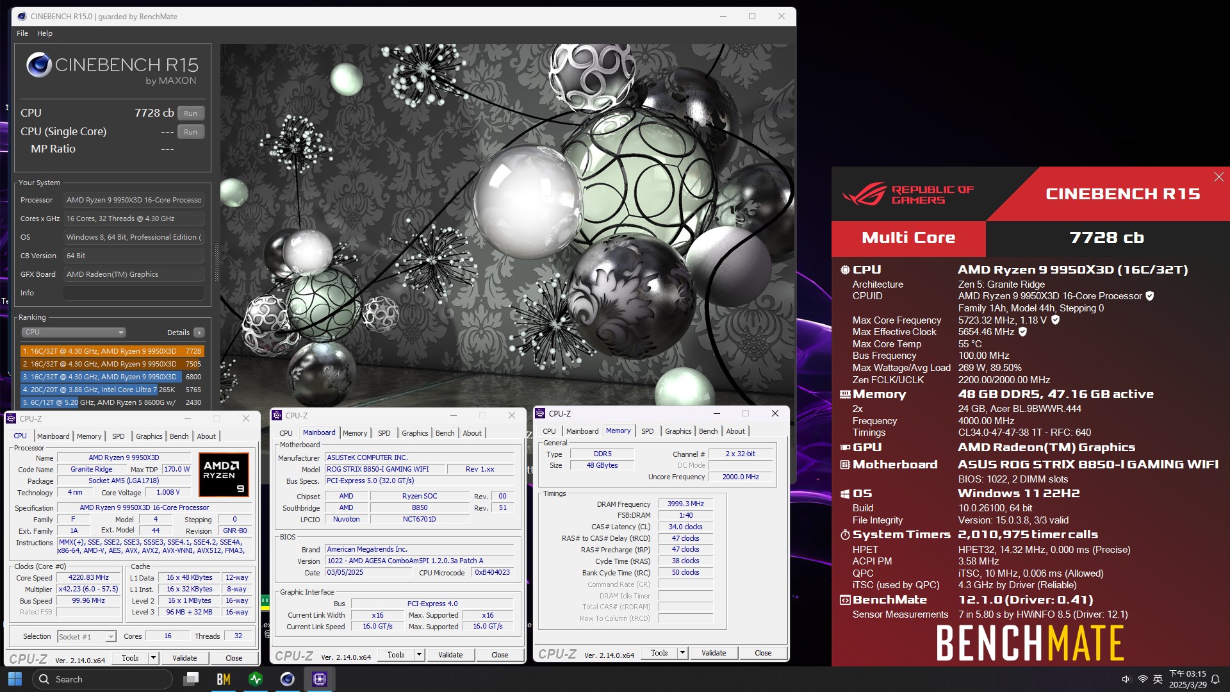1230x692 pixels.
Task: Click shield icon beside Max Core Frequency
Action: (x=1056, y=320)
